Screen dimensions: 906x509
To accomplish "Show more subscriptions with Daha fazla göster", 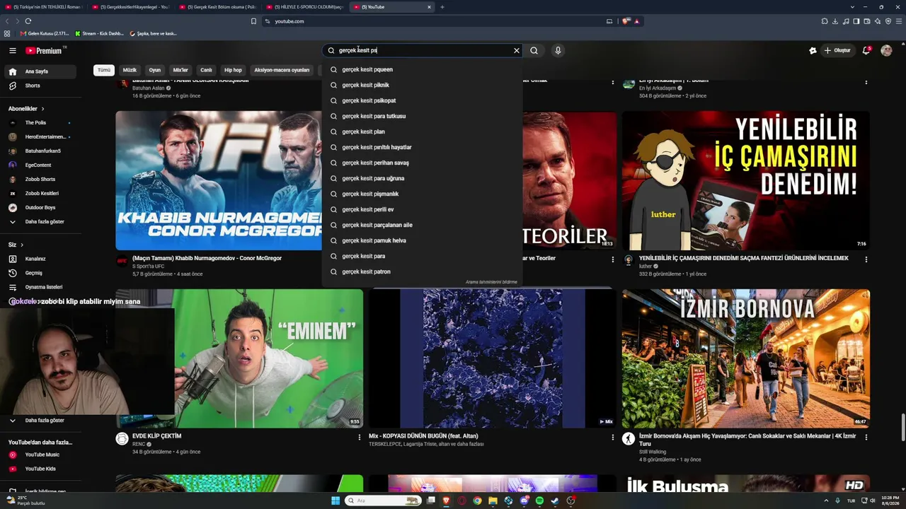I will (x=40, y=222).
